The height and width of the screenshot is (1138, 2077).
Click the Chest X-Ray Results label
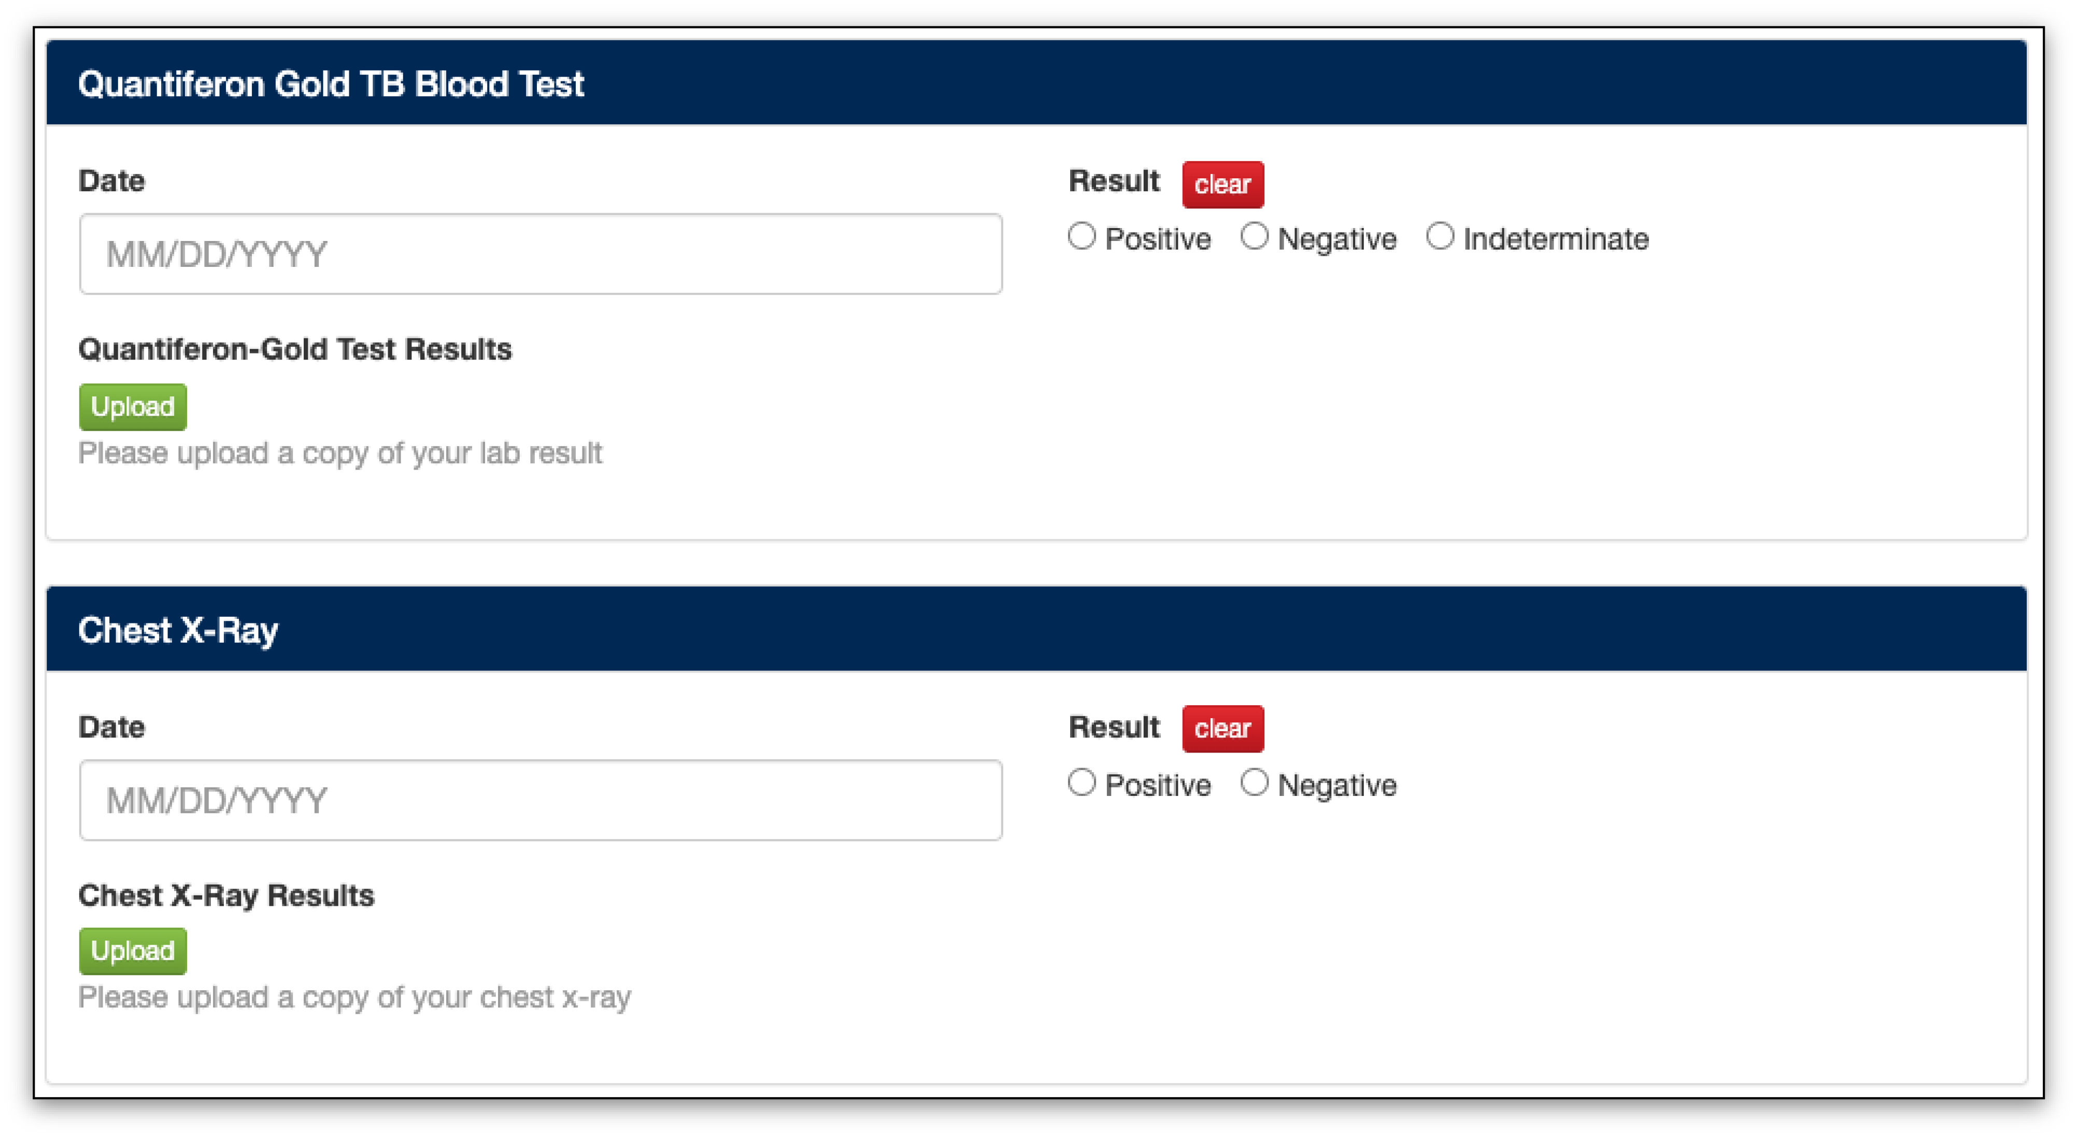point(226,895)
